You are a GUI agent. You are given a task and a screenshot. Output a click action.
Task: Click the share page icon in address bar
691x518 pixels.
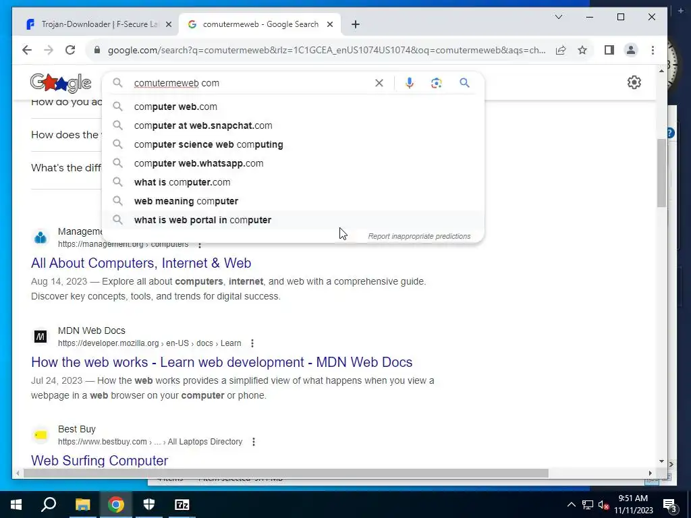point(561,50)
